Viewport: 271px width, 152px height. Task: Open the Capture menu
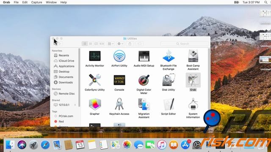coord(37,2)
